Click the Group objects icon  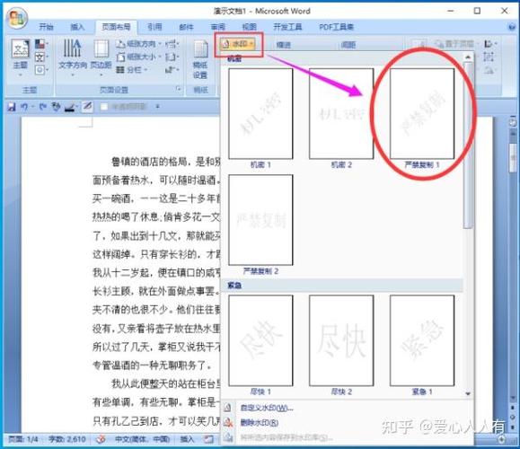489,57
